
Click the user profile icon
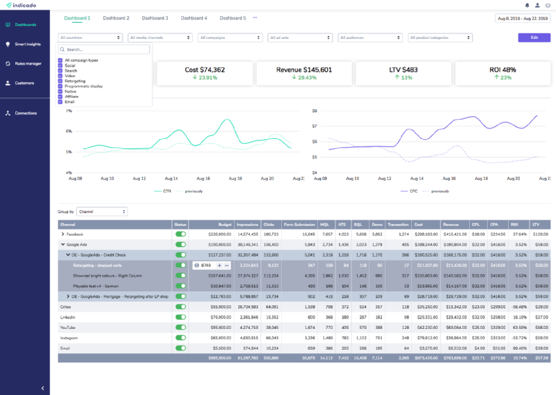pos(537,6)
